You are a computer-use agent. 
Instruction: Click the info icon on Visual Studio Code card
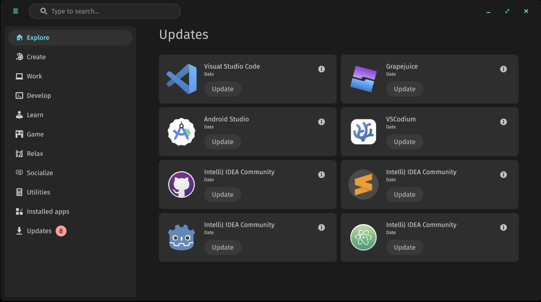click(x=322, y=69)
